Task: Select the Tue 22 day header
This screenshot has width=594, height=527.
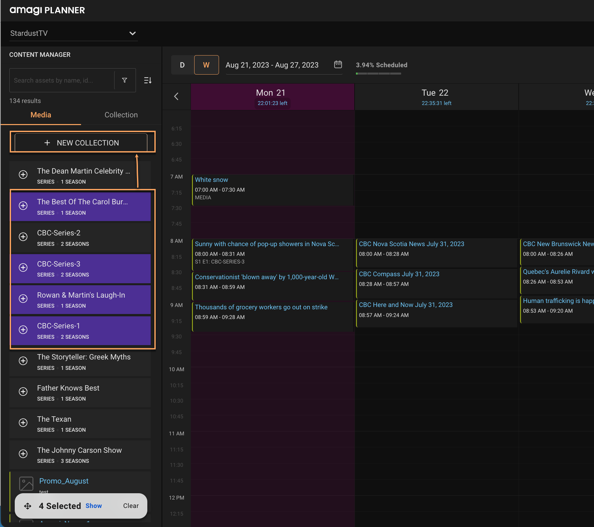Action: tap(437, 97)
